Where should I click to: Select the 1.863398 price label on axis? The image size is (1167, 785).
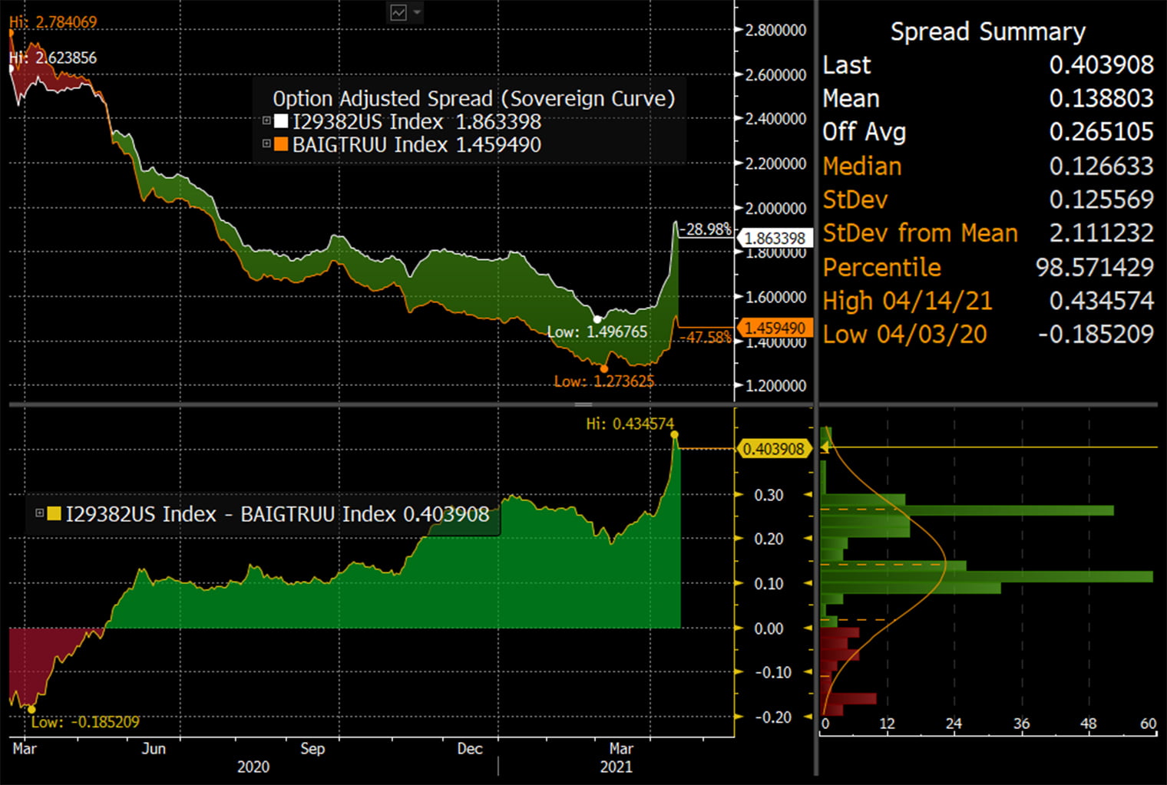coord(774,238)
